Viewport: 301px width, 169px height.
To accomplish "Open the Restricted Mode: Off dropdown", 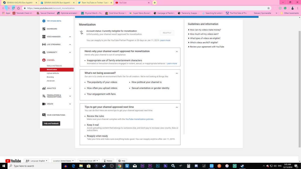I will click(x=88, y=161).
